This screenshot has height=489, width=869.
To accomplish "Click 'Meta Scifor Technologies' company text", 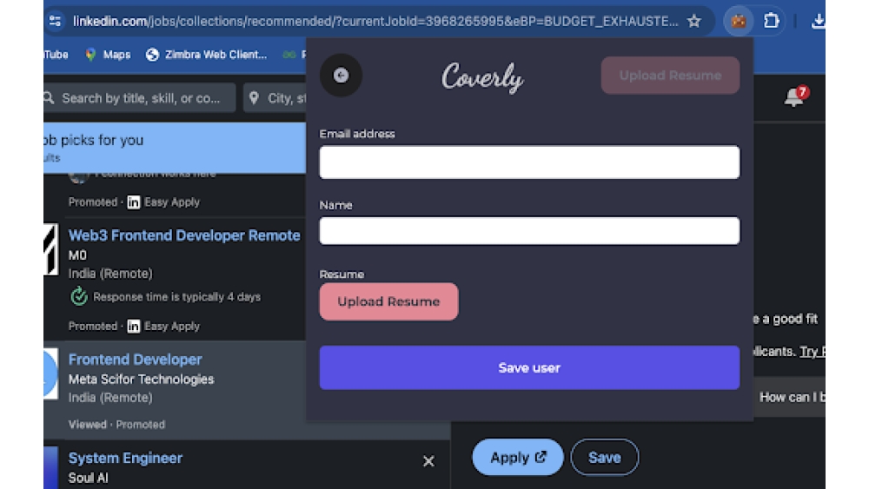I will point(142,380).
